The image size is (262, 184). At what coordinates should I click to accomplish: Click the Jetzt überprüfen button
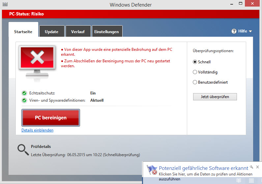[x=215, y=97]
